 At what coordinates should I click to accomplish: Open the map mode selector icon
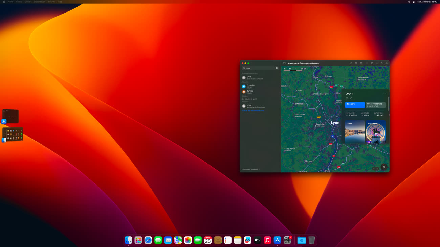tap(356, 63)
